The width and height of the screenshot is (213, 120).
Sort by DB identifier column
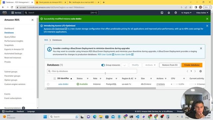[x=65, y=78]
